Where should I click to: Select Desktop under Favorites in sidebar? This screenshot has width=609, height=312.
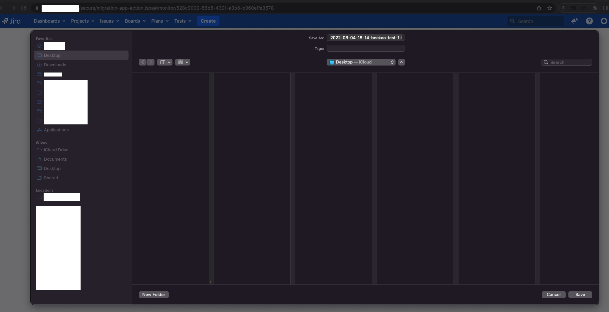pos(81,55)
